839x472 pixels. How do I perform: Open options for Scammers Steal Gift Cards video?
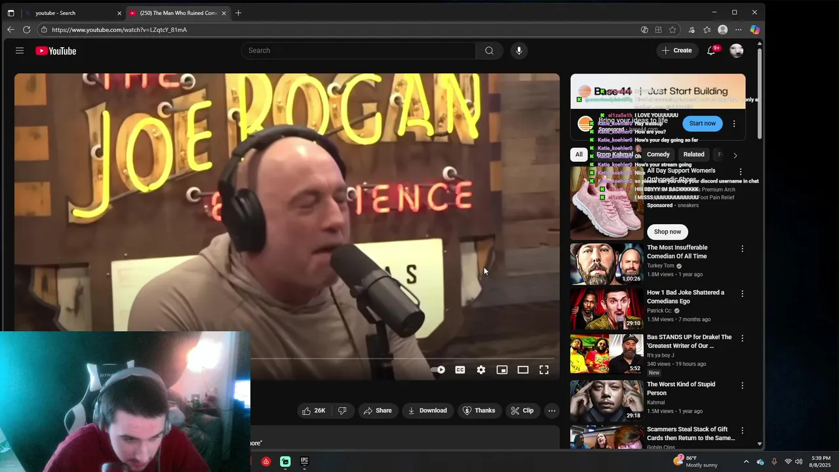(742, 430)
